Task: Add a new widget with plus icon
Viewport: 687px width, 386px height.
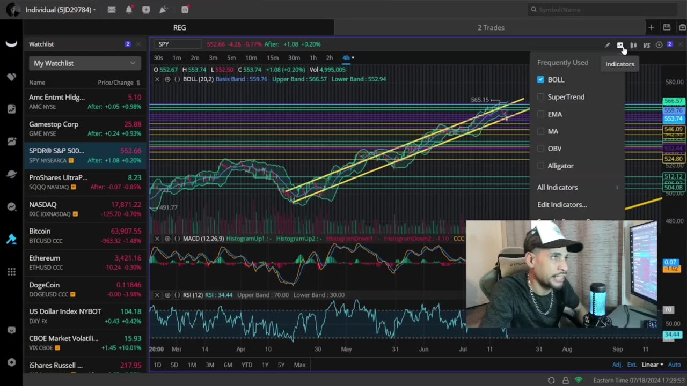Action: (x=651, y=27)
